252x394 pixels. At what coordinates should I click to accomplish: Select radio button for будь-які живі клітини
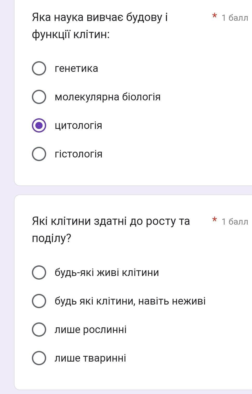[x=39, y=273]
